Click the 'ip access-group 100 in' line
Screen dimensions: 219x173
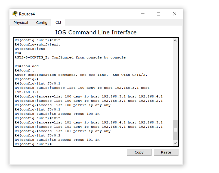point(57,114)
